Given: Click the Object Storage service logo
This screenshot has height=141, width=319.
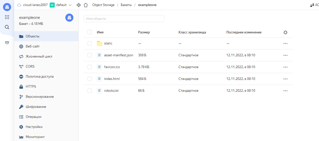Looking at the screenshot, I should [x=7, y=7].
